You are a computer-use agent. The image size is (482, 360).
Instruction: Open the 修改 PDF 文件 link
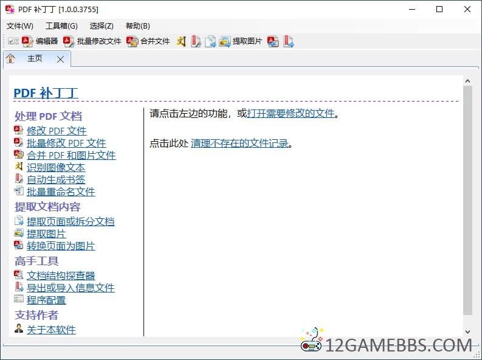57,131
